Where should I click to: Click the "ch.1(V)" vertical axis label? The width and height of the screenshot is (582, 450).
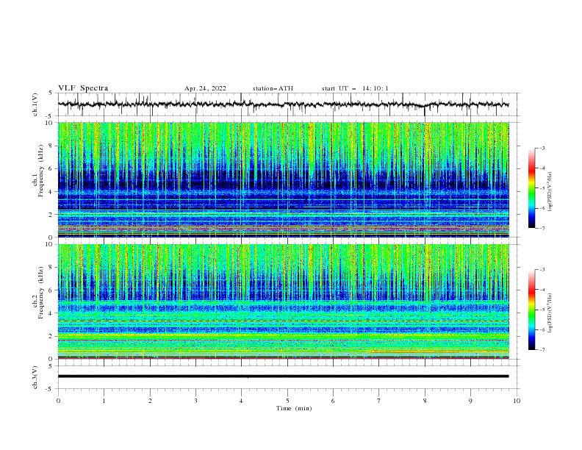click(35, 104)
